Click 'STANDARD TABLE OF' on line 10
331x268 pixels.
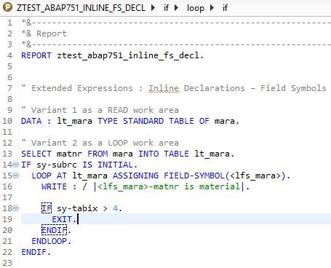point(166,121)
